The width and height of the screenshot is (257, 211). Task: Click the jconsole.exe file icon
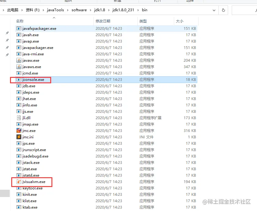pyautogui.click(x=19, y=80)
